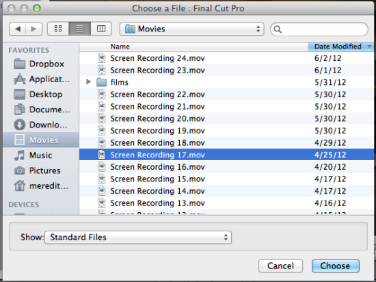This screenshot has width=376, height=282.
Task: Switch to column view
Action: 101,29
